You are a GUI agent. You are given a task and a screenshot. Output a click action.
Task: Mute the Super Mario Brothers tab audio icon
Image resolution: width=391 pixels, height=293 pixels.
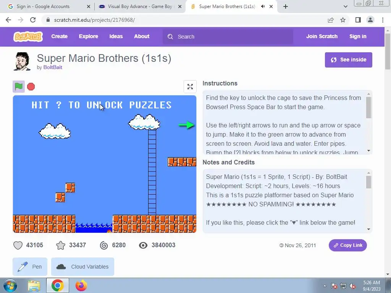[x=263, y=6]
